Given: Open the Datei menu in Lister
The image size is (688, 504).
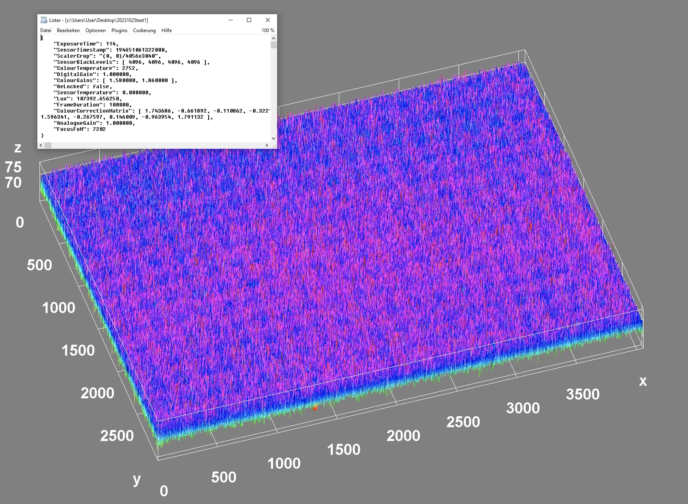Looking at the screenshot, I should [46, 30].
